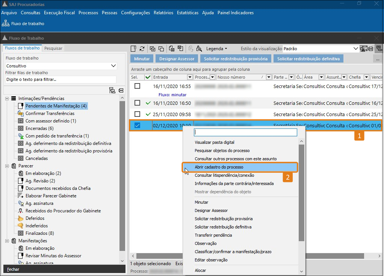This screenshot has height=276, width=384.
Task: Click the Confirmar Transferências tree icon
Action: [21, 113]
